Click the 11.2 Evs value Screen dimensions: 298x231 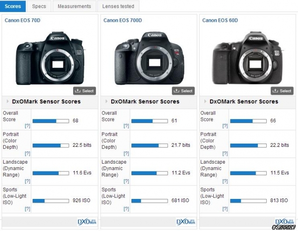pyautogui.click(x=181, y=173)
